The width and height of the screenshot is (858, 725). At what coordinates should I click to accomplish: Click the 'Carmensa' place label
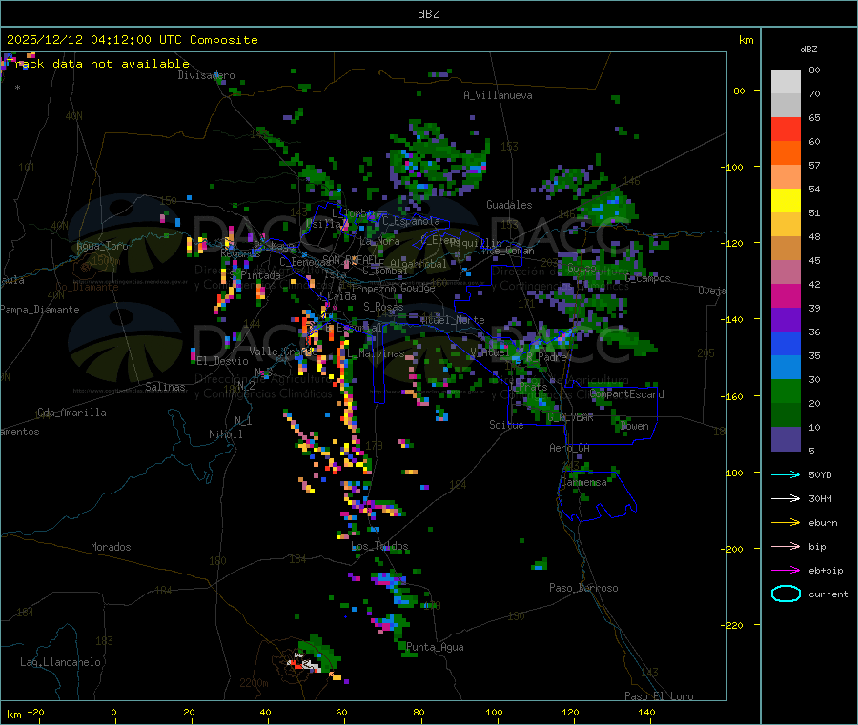(583, 482)
